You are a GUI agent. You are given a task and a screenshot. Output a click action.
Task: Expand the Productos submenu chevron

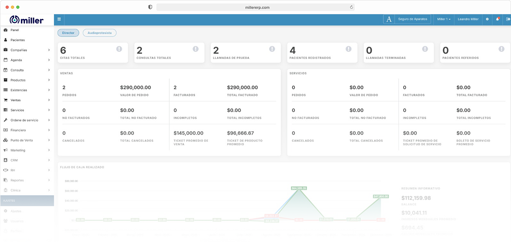49,80
